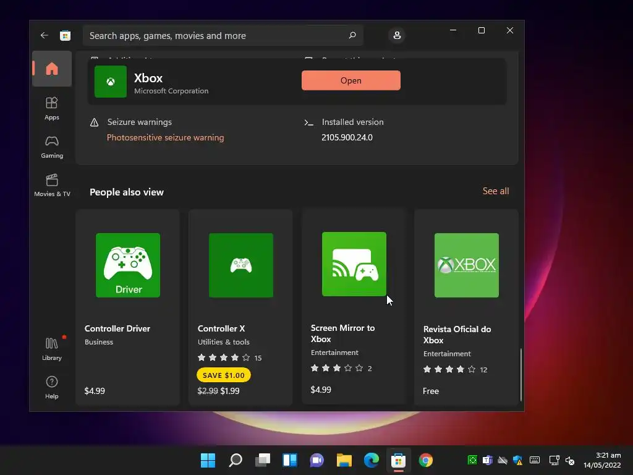Open the Movies & TV section
The height and width of the screenshot is (475, 633).
[x=52, y=185]
